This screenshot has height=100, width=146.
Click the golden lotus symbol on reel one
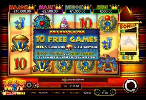tap(20, 43)
